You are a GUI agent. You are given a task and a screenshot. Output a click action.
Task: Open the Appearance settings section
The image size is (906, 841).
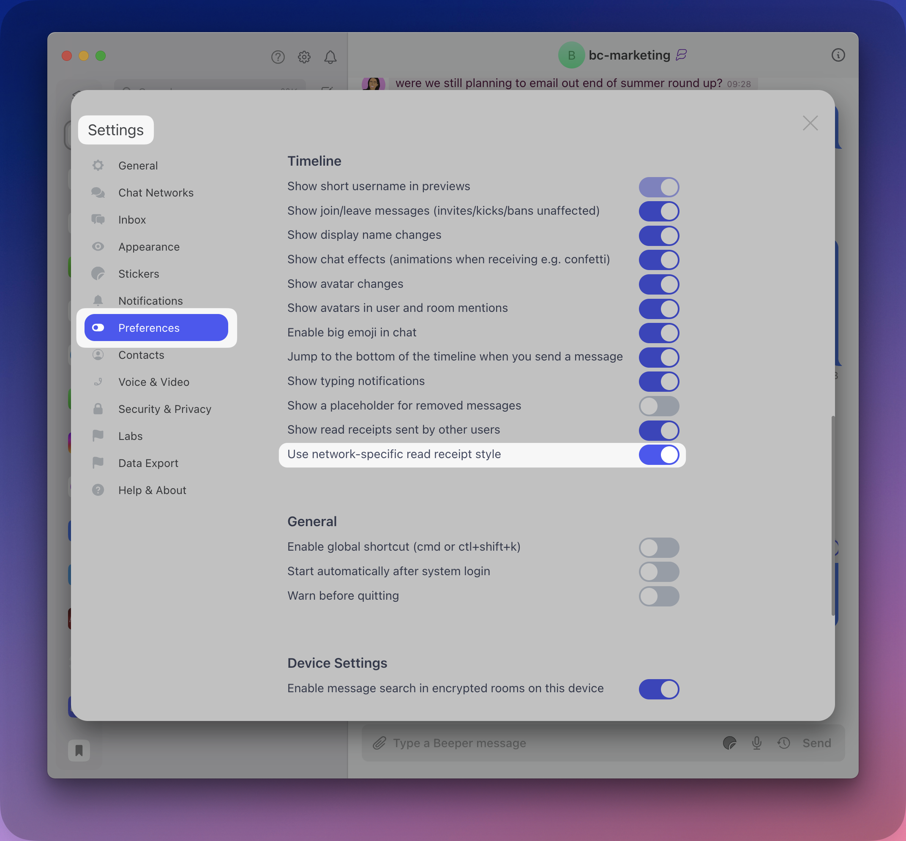click(149, 247)
